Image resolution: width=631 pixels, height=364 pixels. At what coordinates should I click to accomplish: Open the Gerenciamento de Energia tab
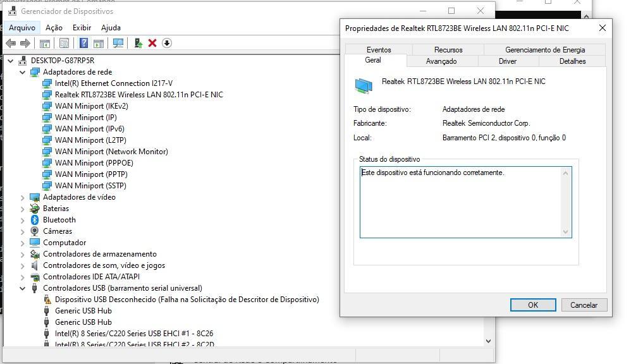[545, 49]
